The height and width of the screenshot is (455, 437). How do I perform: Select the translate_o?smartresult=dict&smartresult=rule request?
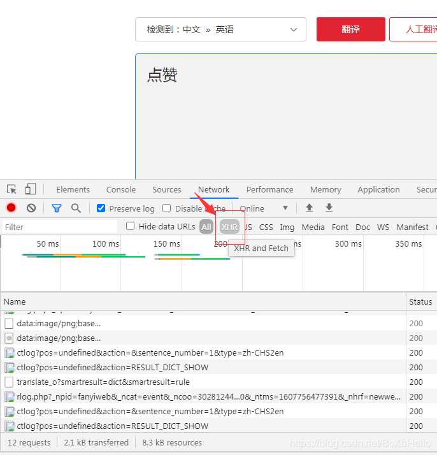[x=204, y=382]
